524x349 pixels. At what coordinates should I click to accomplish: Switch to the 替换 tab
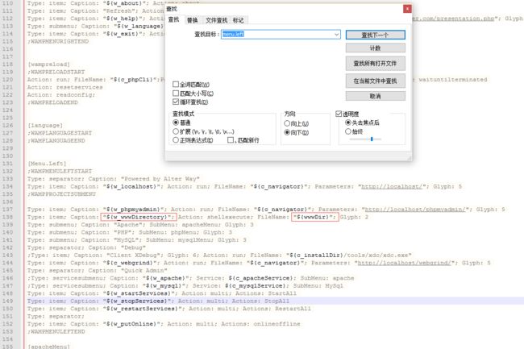[x=192, y=20]
